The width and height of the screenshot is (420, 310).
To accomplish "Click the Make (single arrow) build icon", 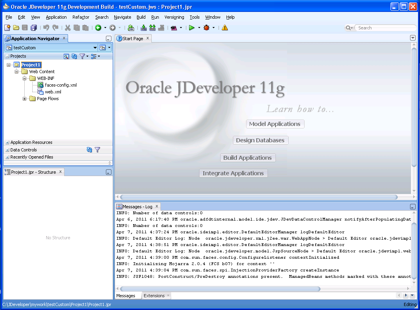I will (144, 27).
